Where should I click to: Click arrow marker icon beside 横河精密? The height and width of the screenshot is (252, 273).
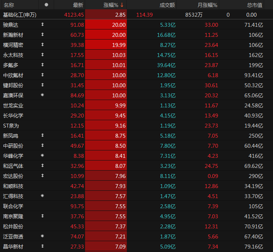point(42,45)
